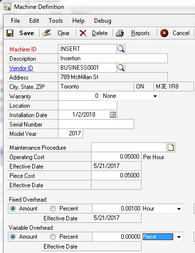195x253 pixels.
Task: Click the Per Hour label
Action: [x=153, y=157]
